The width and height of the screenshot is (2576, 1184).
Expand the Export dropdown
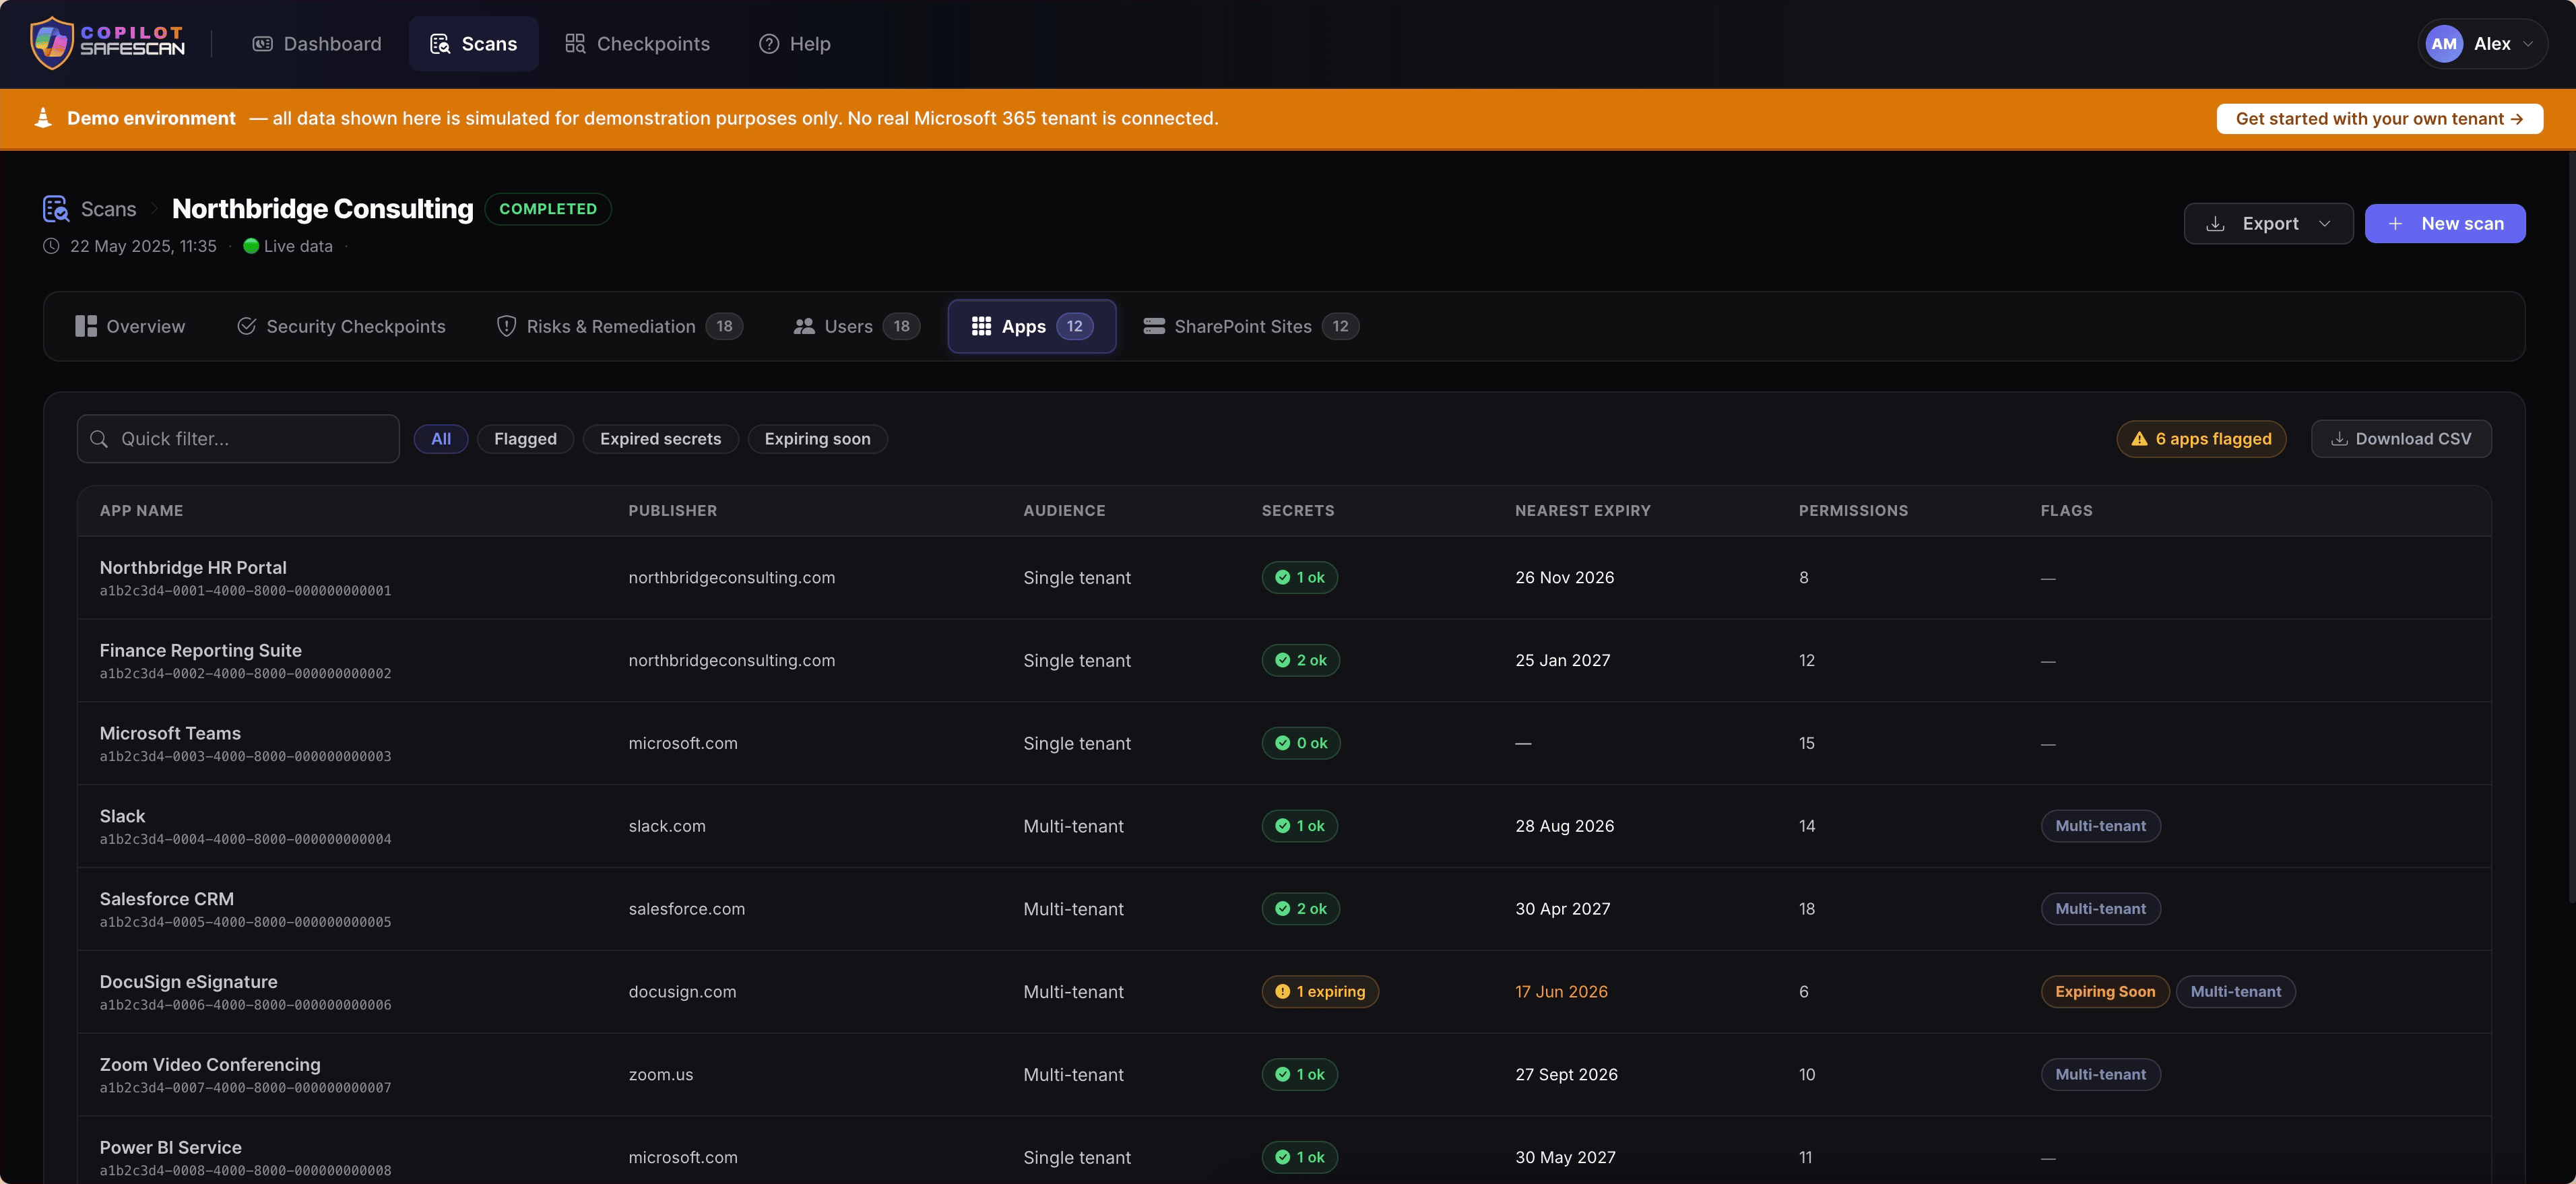[2268, 224]
